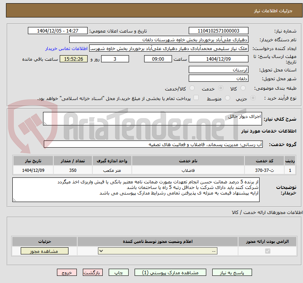Click the تعداد / مقدار column header

pyautogui.click(x=72, y=161)
